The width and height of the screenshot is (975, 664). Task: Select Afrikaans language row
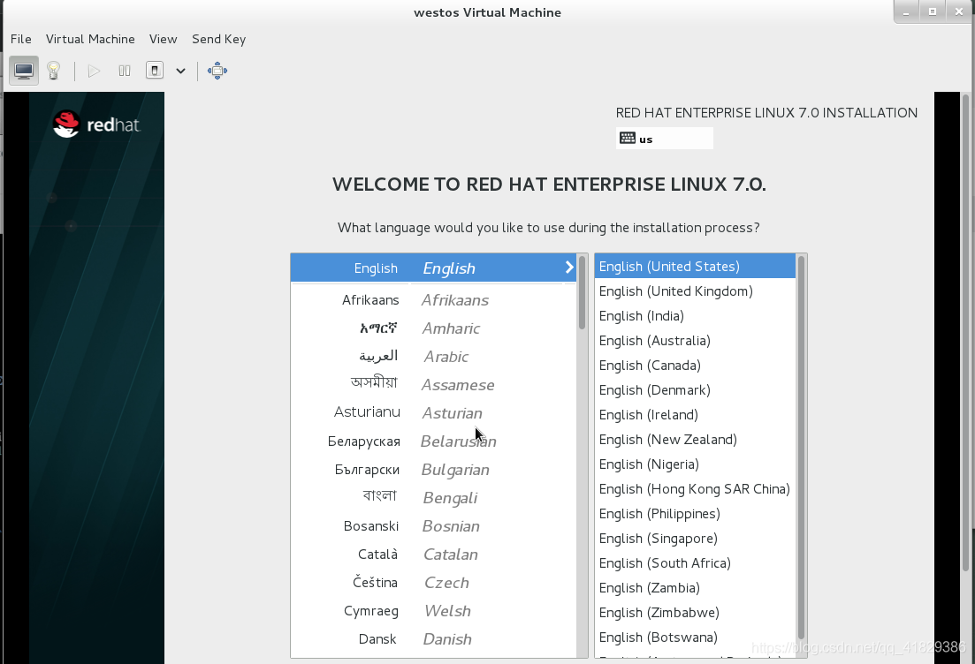coord(433,300)
